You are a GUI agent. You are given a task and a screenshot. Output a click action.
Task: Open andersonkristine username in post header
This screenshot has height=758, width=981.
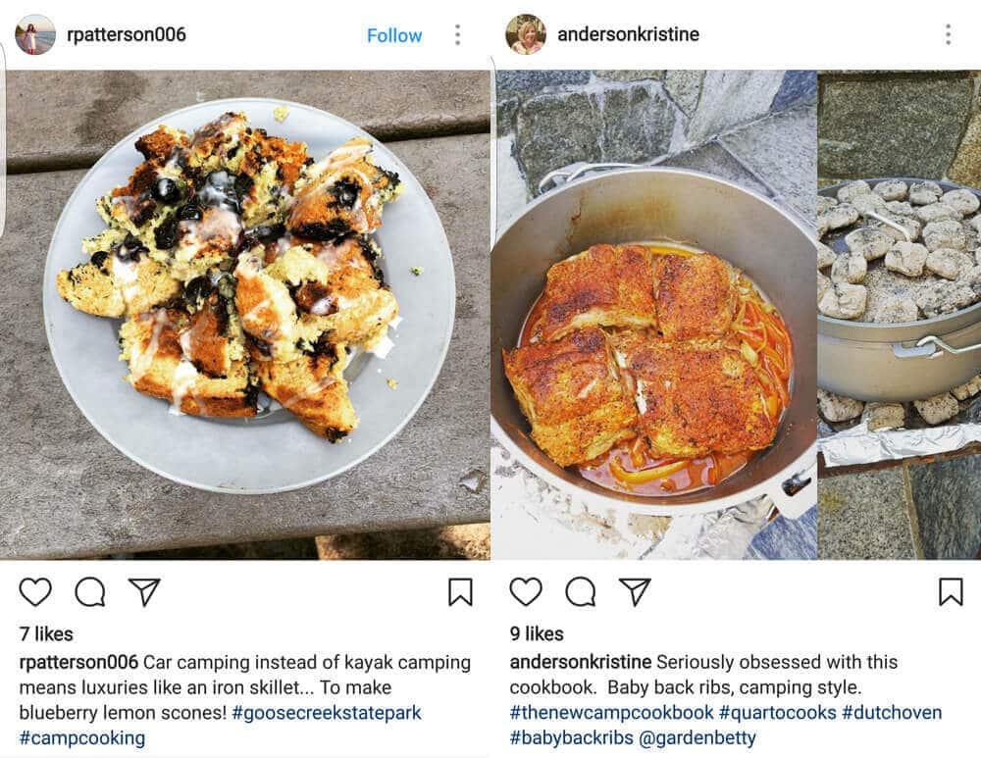(628, 35)
